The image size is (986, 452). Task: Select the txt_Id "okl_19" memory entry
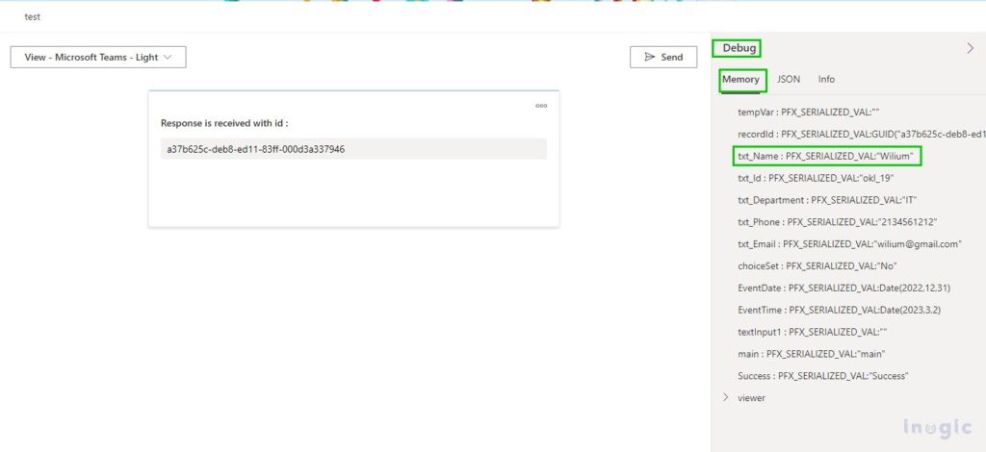point(816,178)
